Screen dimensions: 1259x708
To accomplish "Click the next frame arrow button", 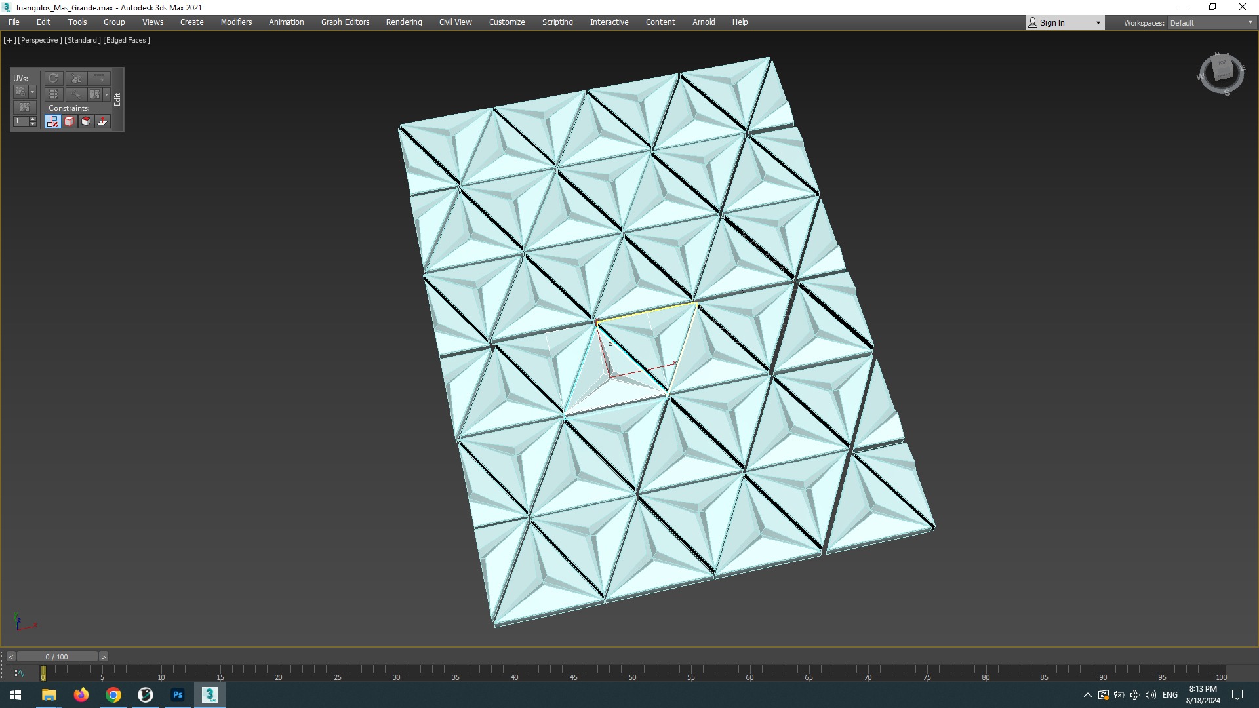I will point(103,656).
